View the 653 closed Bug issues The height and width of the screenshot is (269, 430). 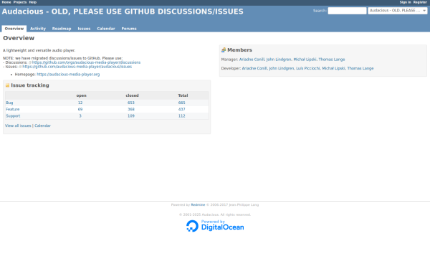tap(131, 103)
